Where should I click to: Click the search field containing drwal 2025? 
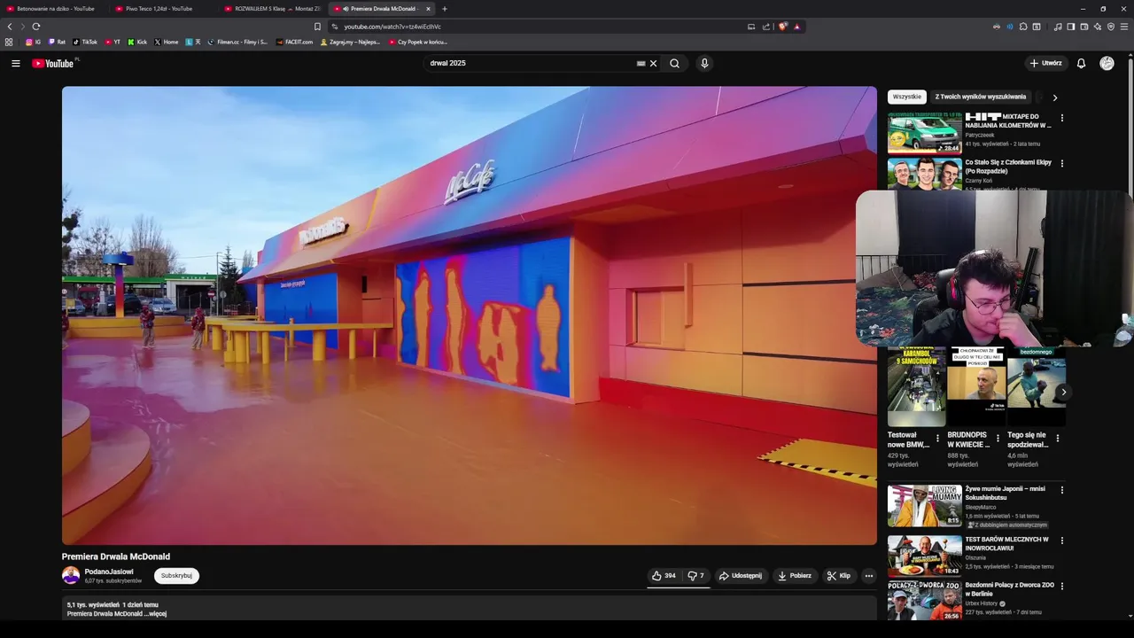tap(532, 63)
